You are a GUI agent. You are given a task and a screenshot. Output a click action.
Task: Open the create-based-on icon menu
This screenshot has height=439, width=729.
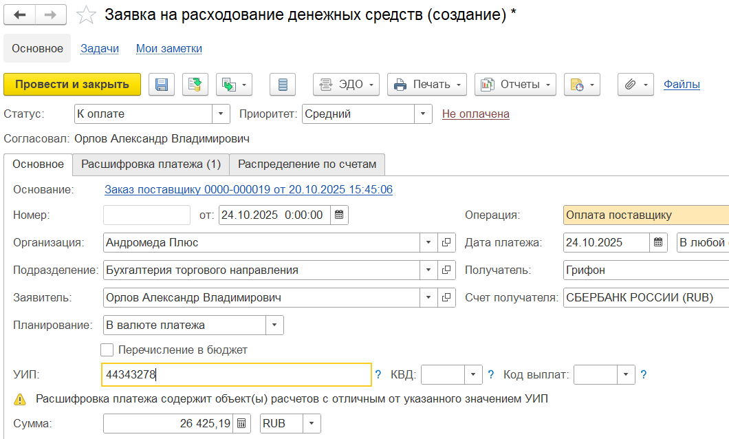click(x=235, y=85)
